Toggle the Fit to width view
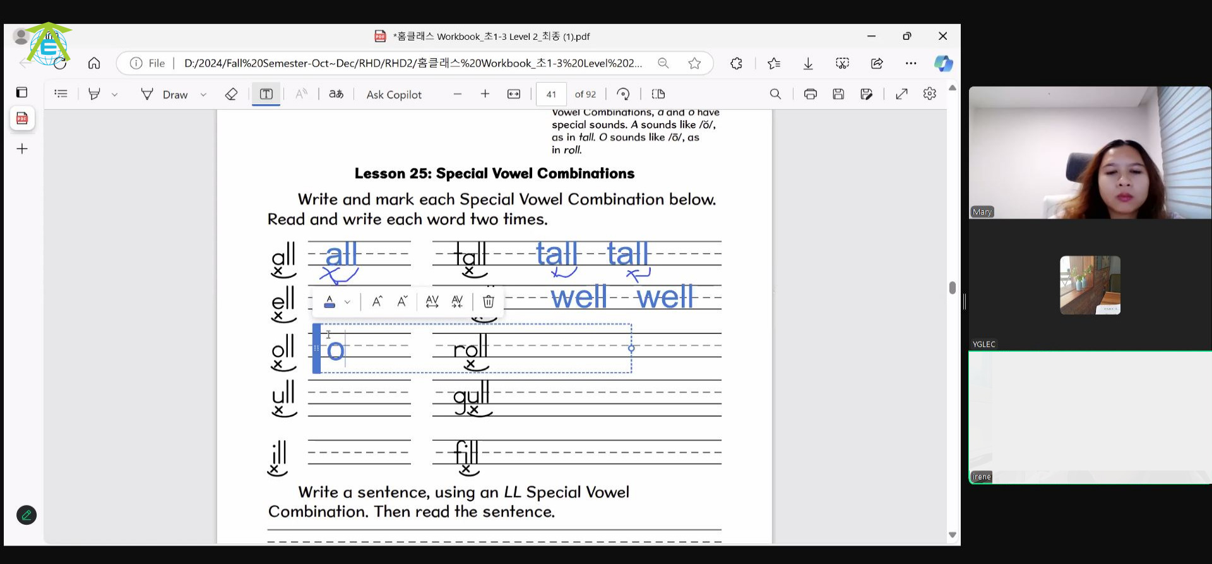 pos(514,94)
